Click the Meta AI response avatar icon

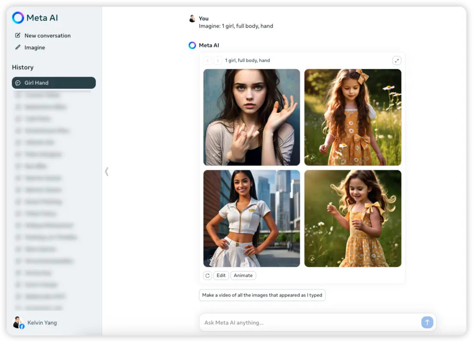pyautogui.click(x=192, y=45)
